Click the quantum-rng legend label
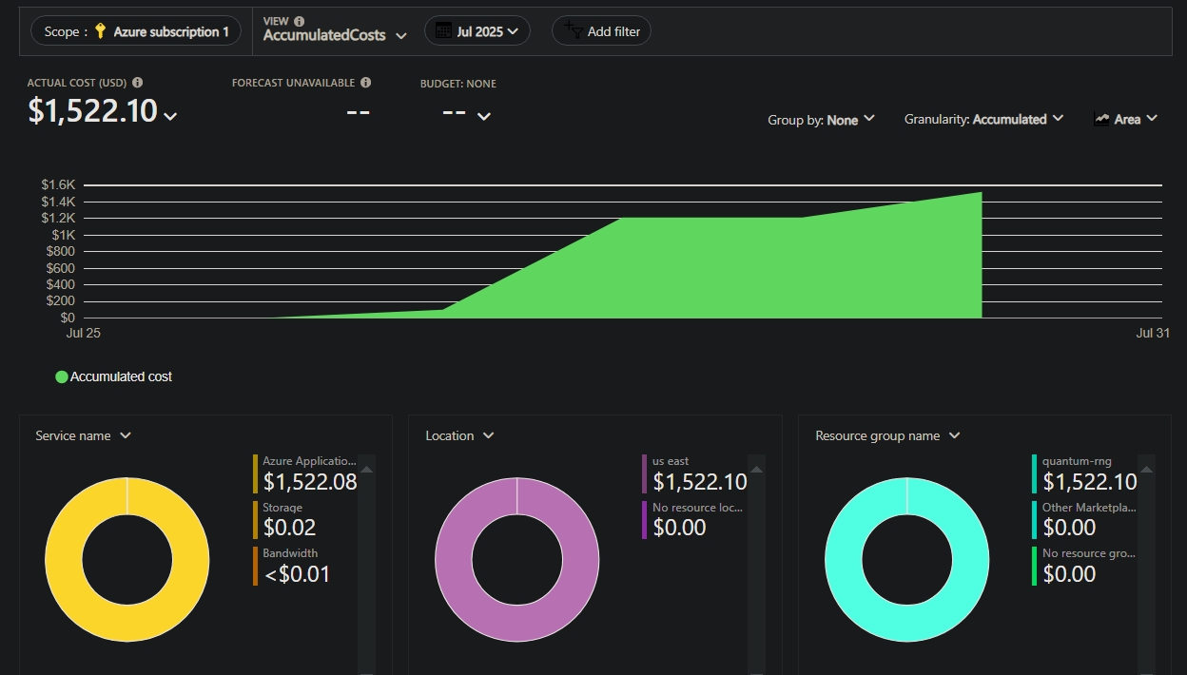1187x675 pixels. click(x=1077, y=461)
